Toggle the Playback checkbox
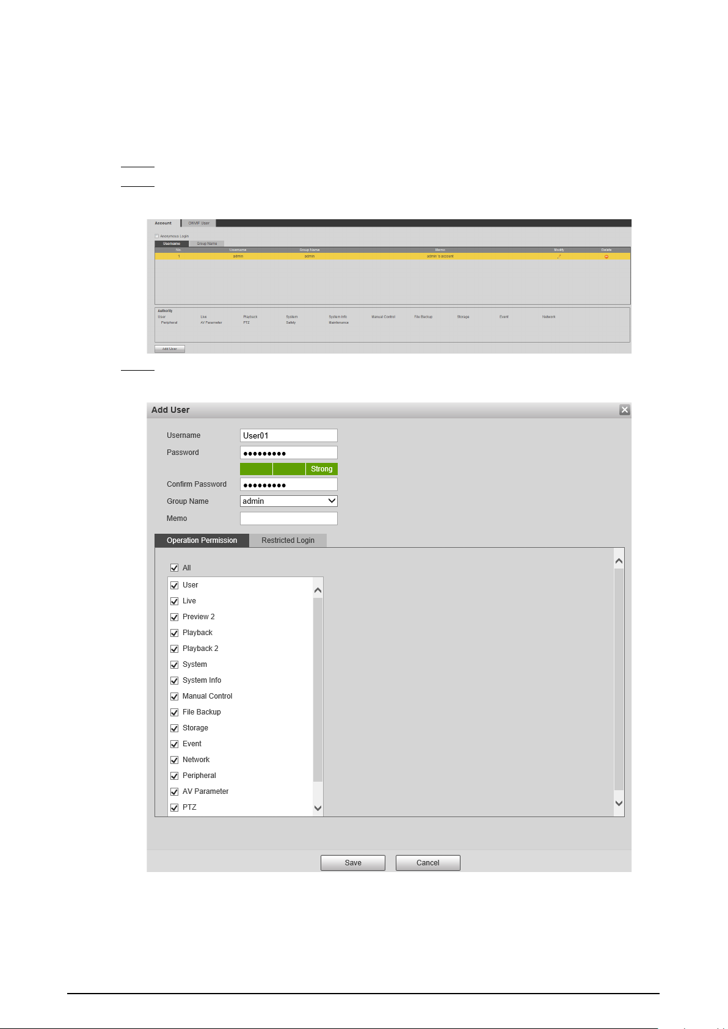728x1029 pixels. pyautogui.click(x=174, y=633)
